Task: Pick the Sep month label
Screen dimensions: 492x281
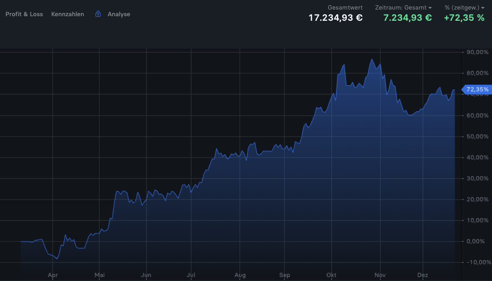Action: tap(285, 275)
